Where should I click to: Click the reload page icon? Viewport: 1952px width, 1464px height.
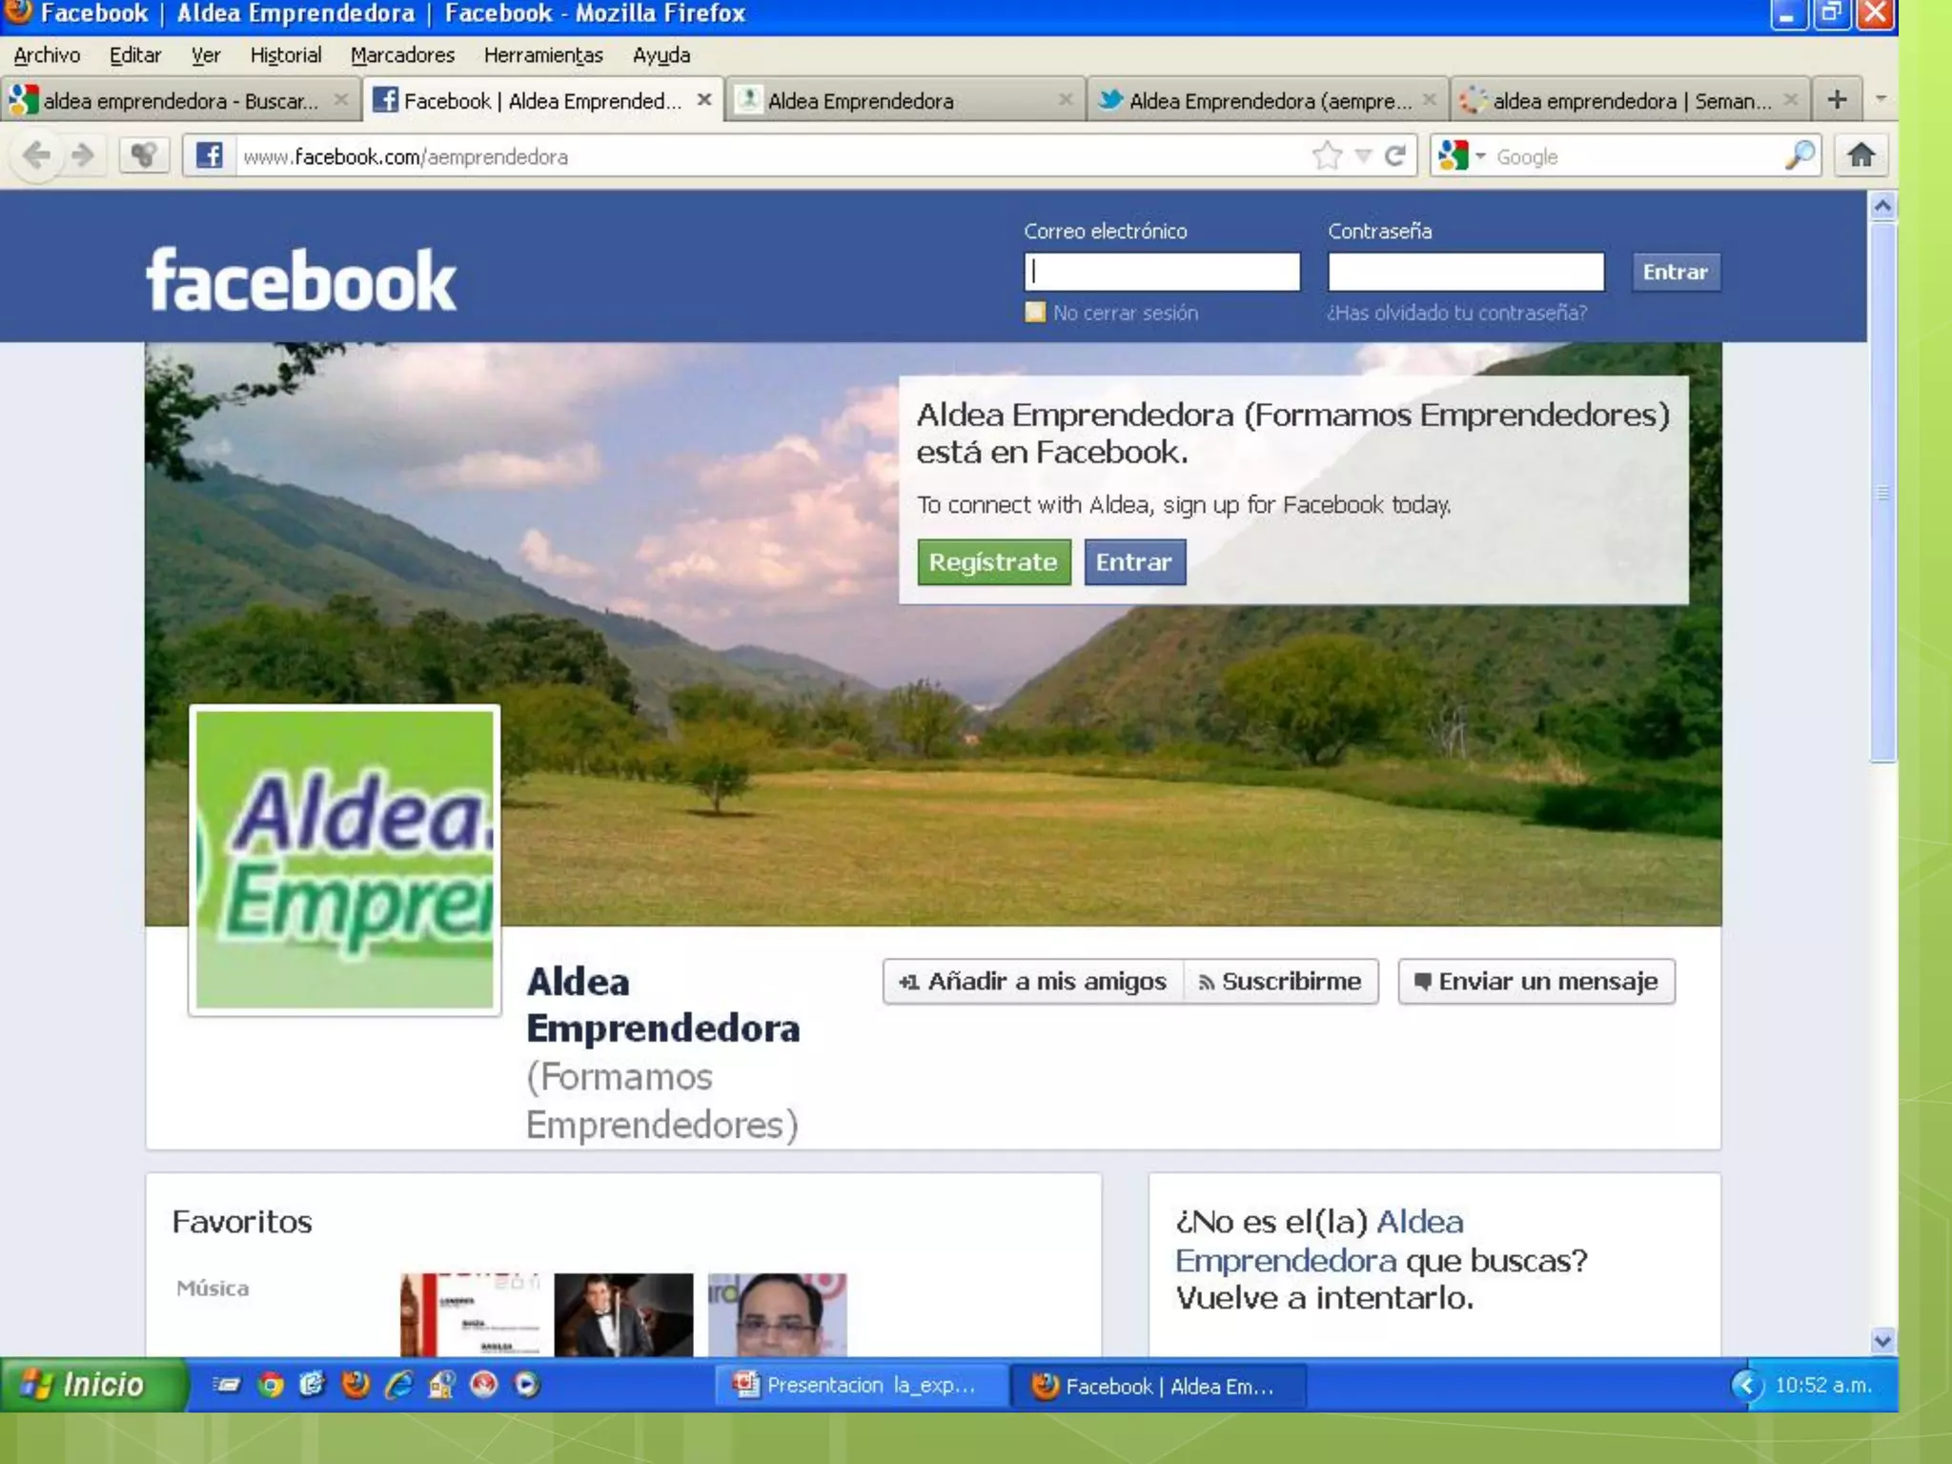1395,155
